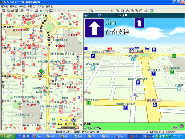Click the navigation arrow cursor in 3D view
Screen dimensions: 185x139
pos(134,95)
